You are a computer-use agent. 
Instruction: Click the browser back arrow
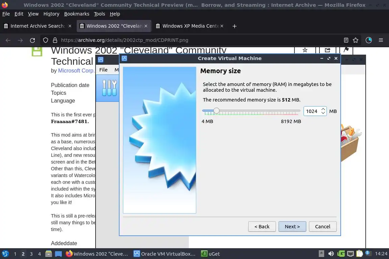[8, 40]
